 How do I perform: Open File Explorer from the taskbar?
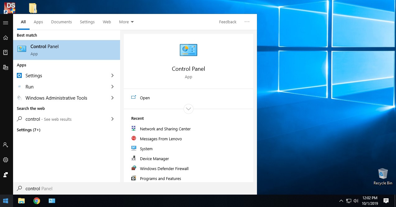pyautogui.click(x=21, y=201)
